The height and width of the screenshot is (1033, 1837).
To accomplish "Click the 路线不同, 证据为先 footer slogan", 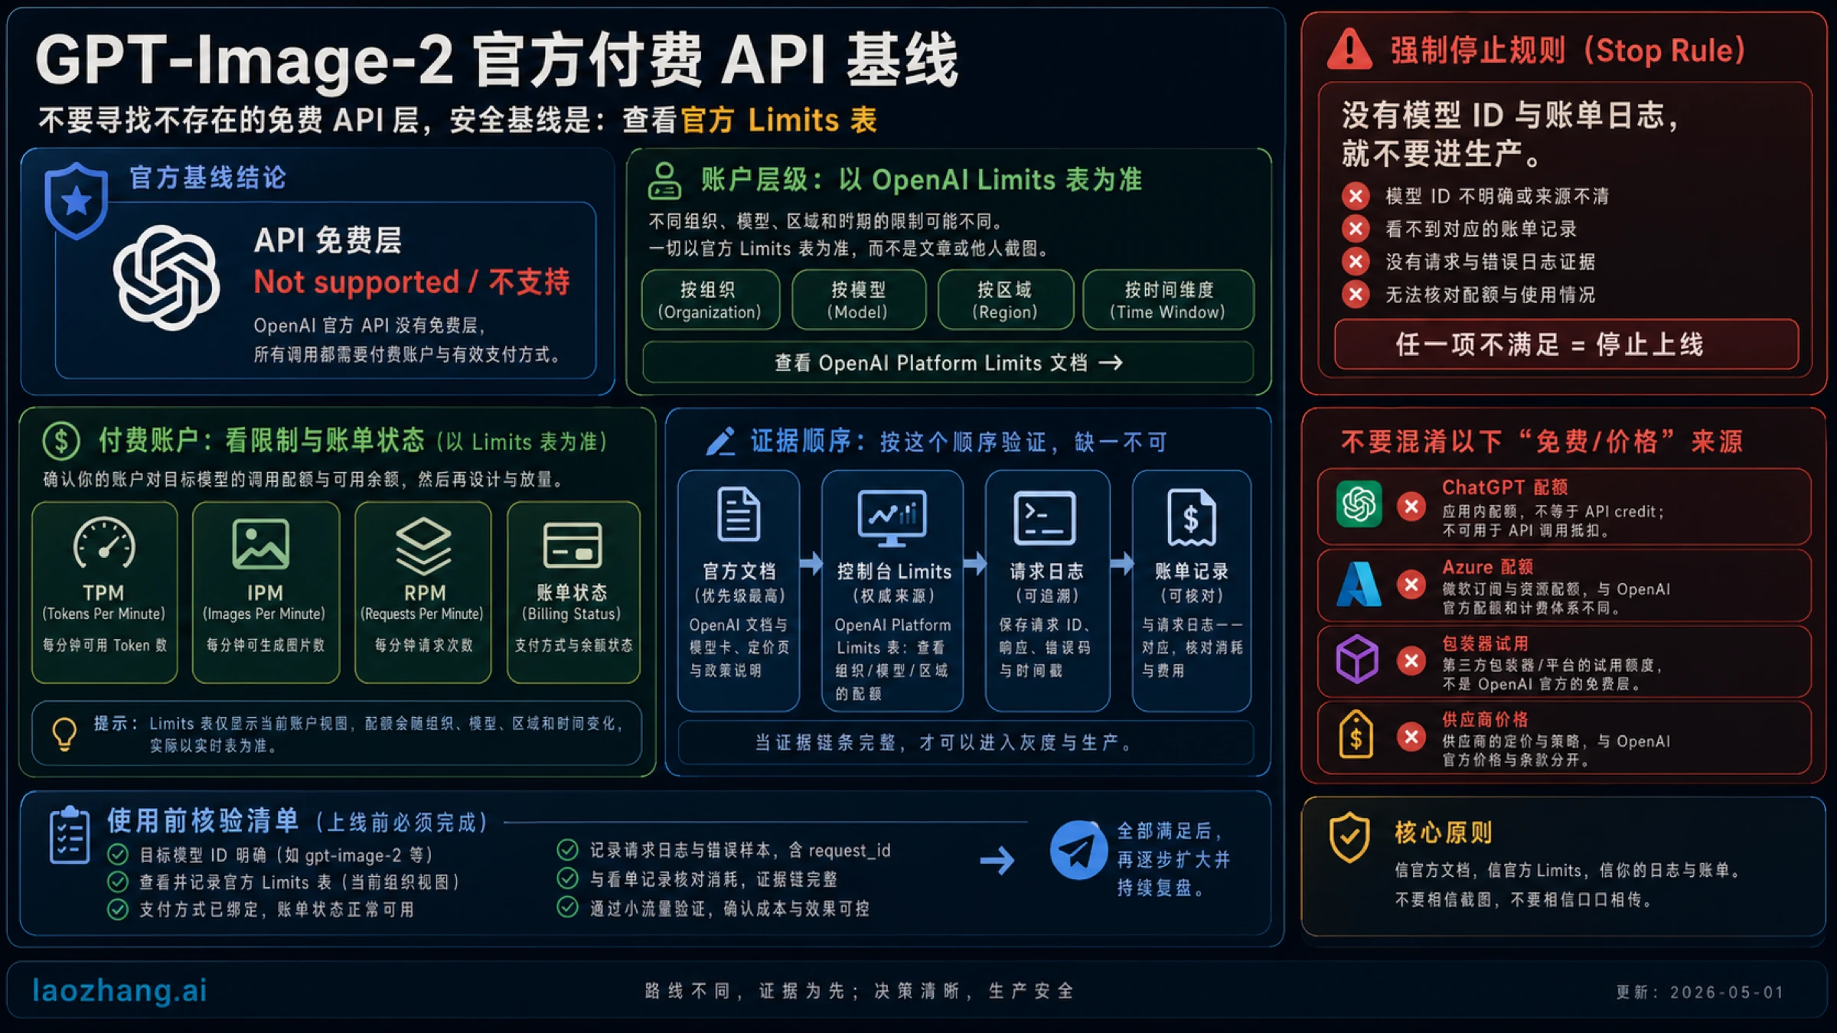I will coord(859,991).
